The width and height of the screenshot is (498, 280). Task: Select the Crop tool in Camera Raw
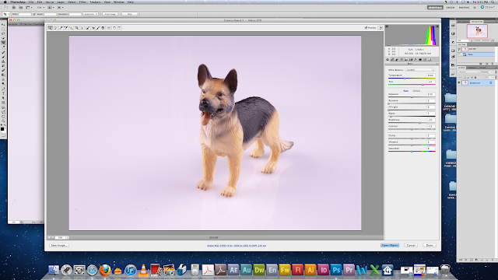click(76, 28)
